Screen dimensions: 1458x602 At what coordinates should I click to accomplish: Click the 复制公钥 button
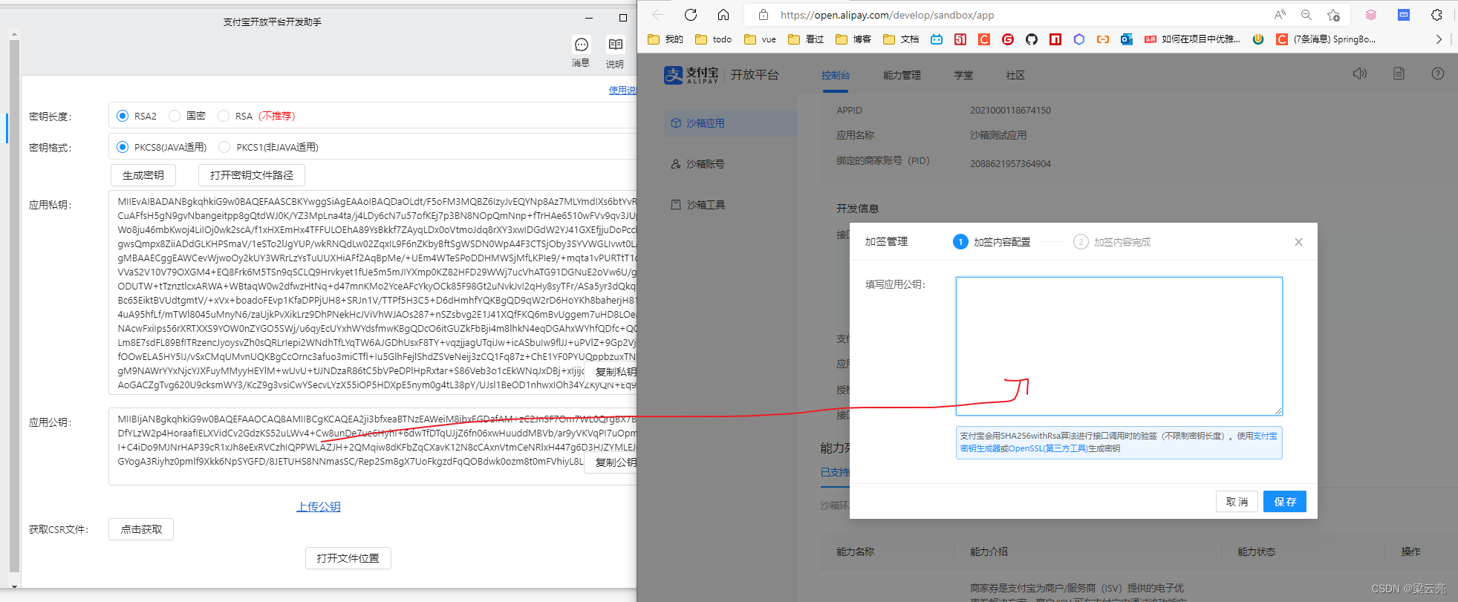click(612, 462)
